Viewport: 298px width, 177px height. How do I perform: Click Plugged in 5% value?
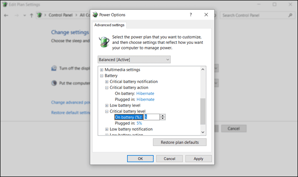[x=139, y=123]
